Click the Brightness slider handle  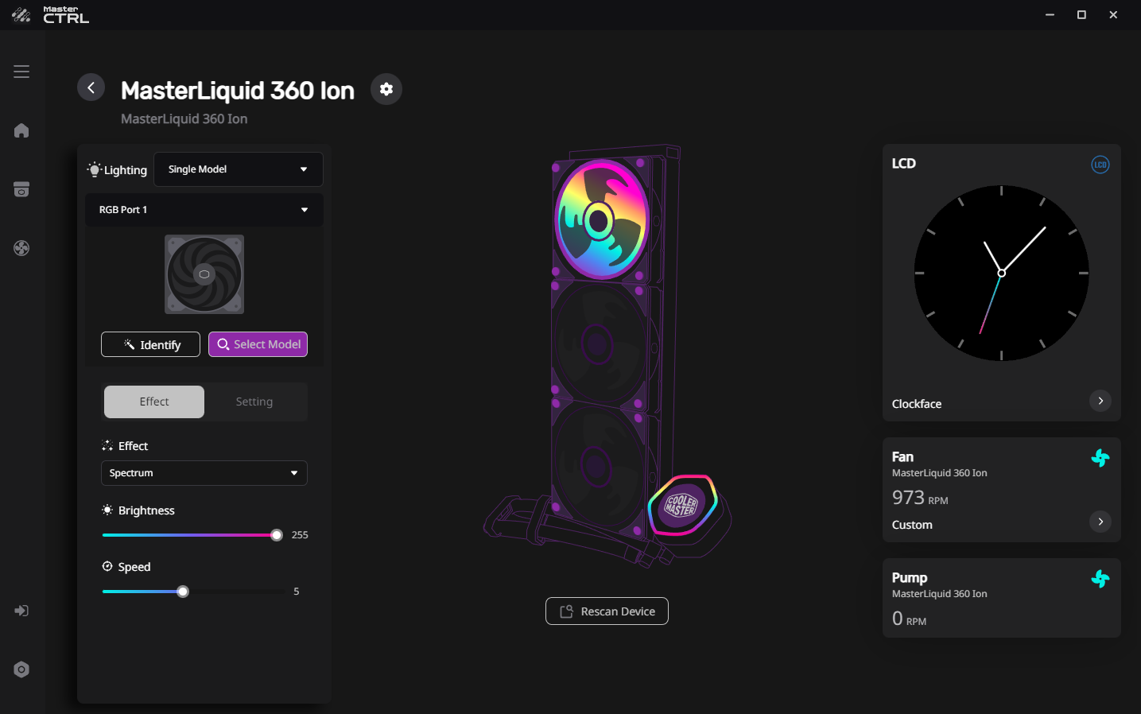(x=277, y=535)
